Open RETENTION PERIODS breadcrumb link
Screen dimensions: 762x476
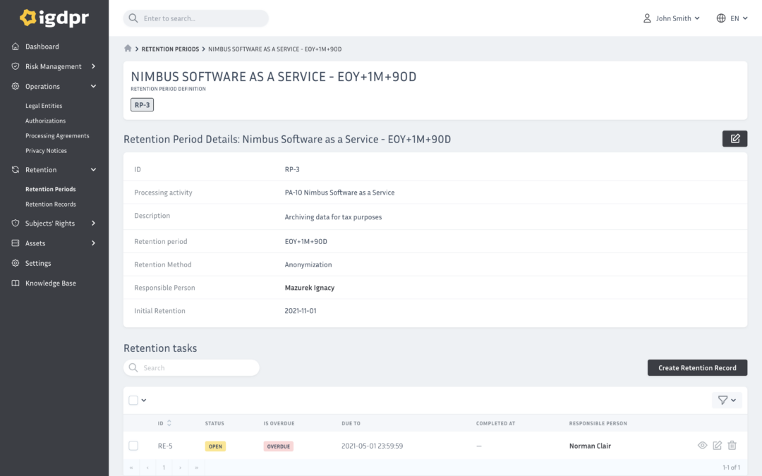tap(170, 49)
